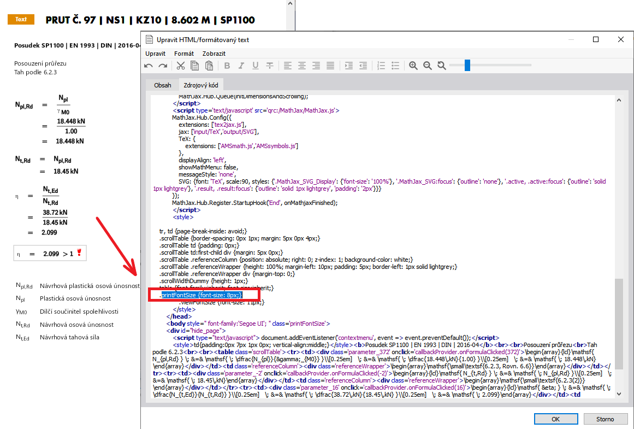Click the document icon in dialog title bar
634x429 pixels.
point(149,39)
